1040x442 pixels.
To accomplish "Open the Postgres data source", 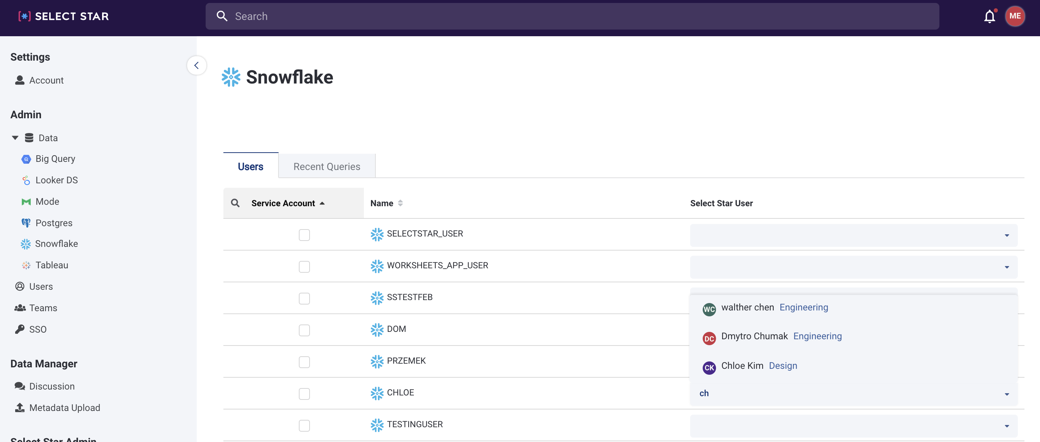I will pyautogui.click(x=54, y=223).
